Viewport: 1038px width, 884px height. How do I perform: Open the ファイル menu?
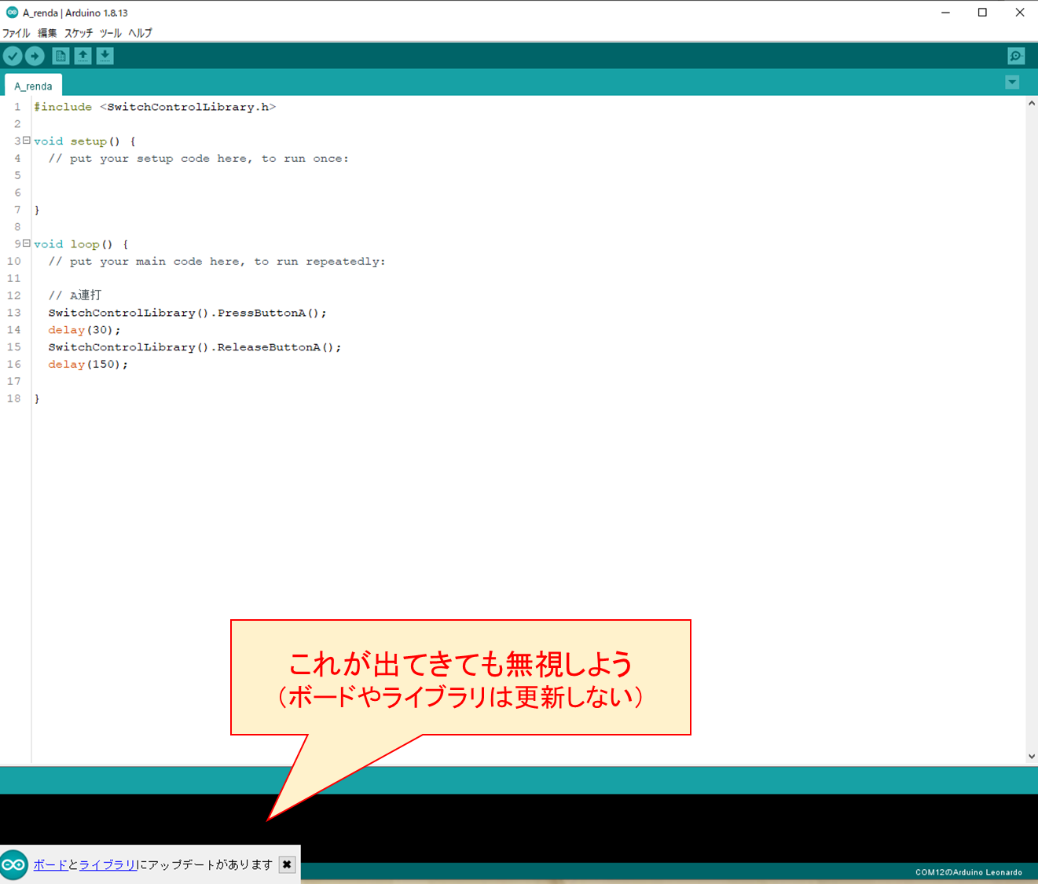pos(16,33)
